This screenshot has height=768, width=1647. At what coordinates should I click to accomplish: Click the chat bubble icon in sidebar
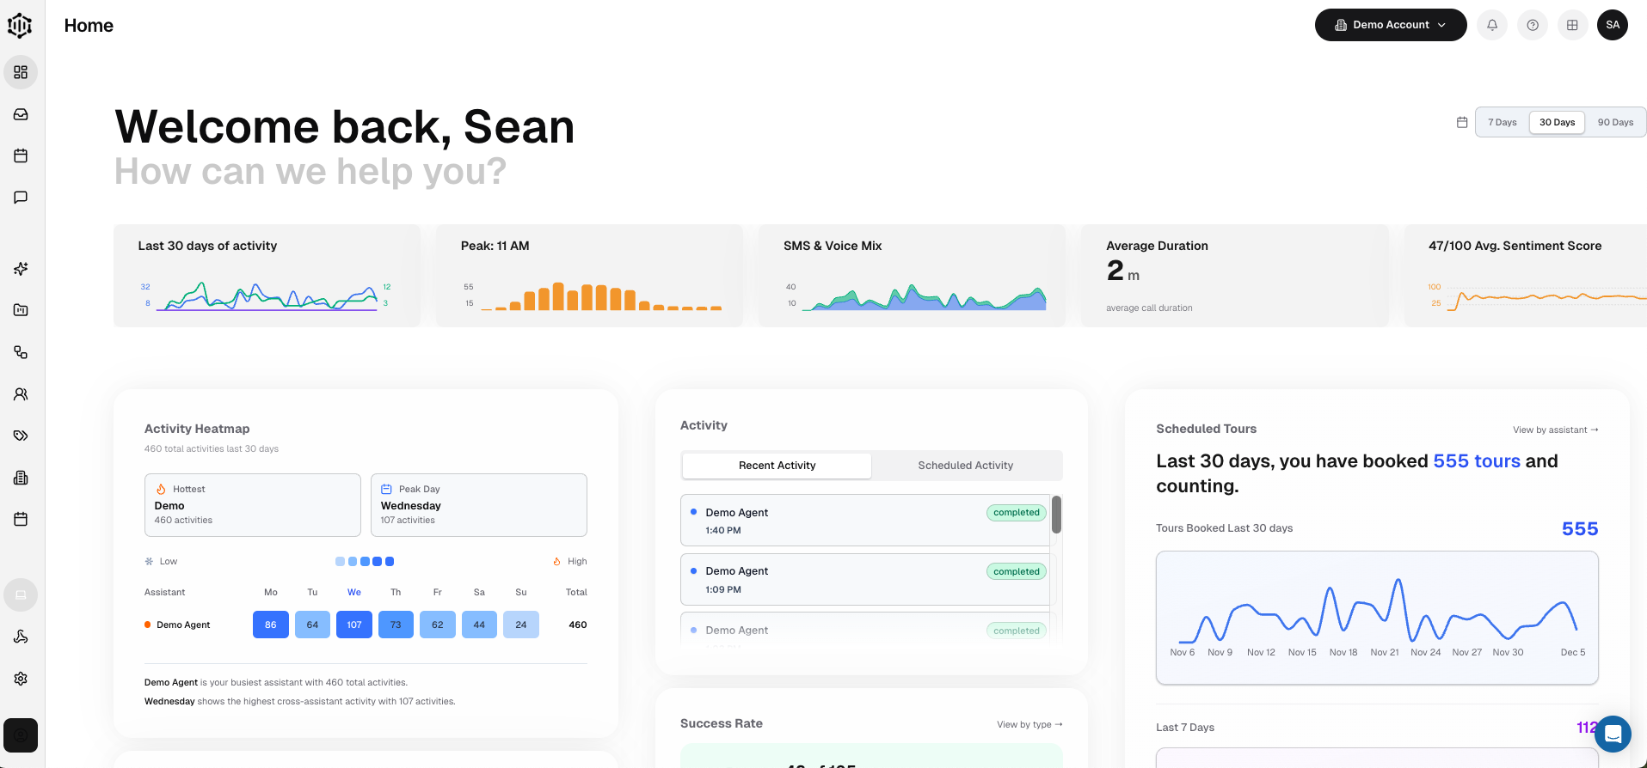[21, 198]
